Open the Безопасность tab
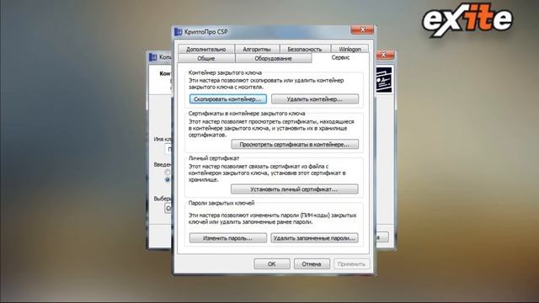 tap(305, 49)
